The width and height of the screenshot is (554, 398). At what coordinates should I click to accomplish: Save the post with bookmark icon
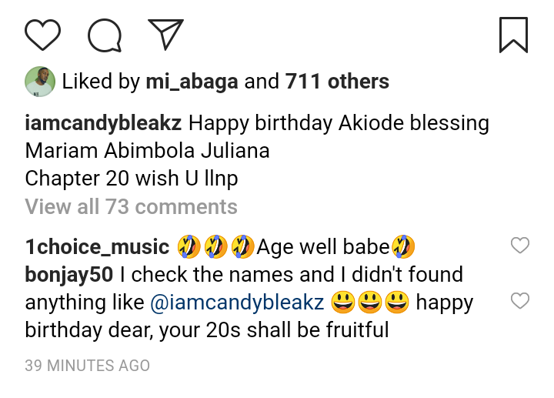[513, 35]
